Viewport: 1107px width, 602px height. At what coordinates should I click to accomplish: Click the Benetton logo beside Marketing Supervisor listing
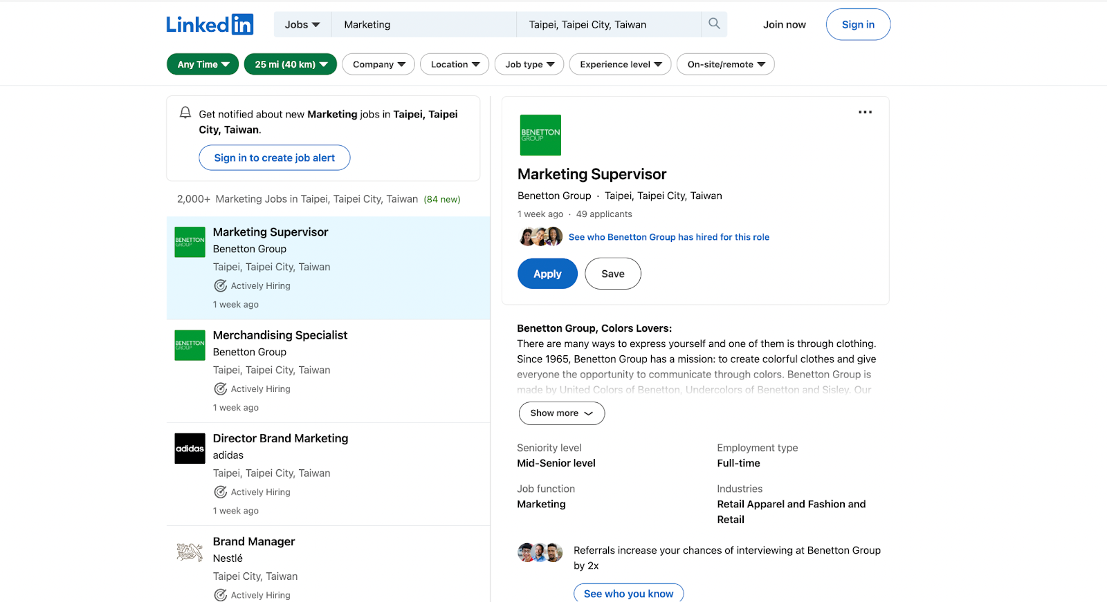click(190, 242)
